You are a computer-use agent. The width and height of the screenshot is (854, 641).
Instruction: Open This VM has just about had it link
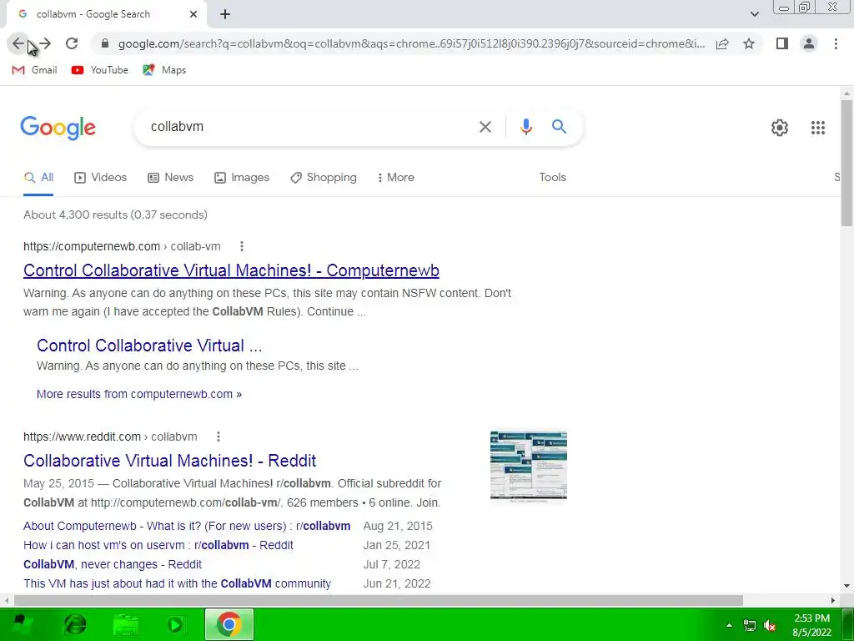coord(177,583)
